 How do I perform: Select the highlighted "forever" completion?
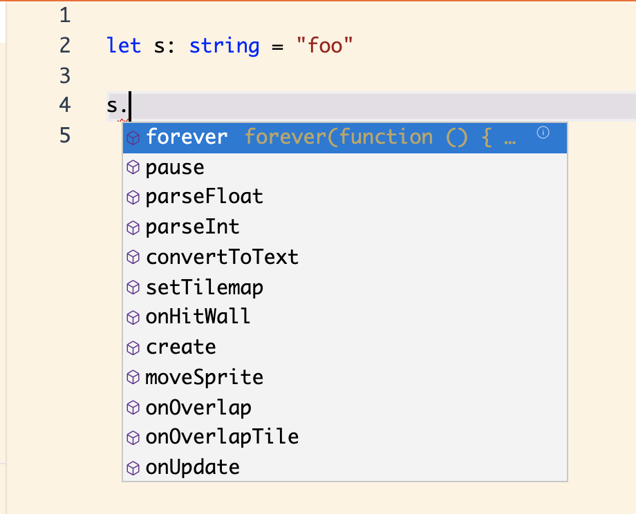coord(187,137)
